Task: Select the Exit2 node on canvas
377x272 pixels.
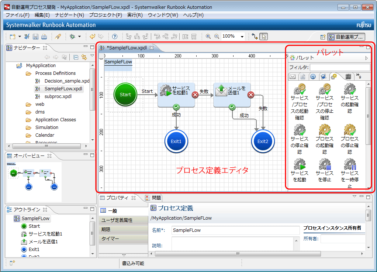Action: 263,141
